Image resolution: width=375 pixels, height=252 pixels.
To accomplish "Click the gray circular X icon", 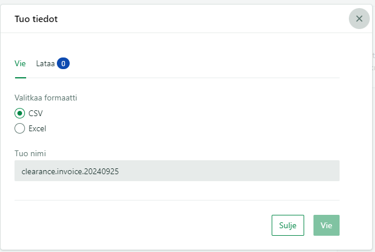I will (359, 19).
